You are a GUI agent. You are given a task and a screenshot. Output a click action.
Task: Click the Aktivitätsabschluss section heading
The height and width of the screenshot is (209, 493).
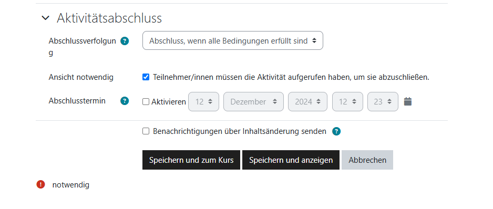click(109, 18)
